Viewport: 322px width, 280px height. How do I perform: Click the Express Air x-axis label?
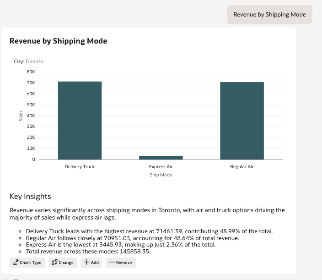point(161,167)
